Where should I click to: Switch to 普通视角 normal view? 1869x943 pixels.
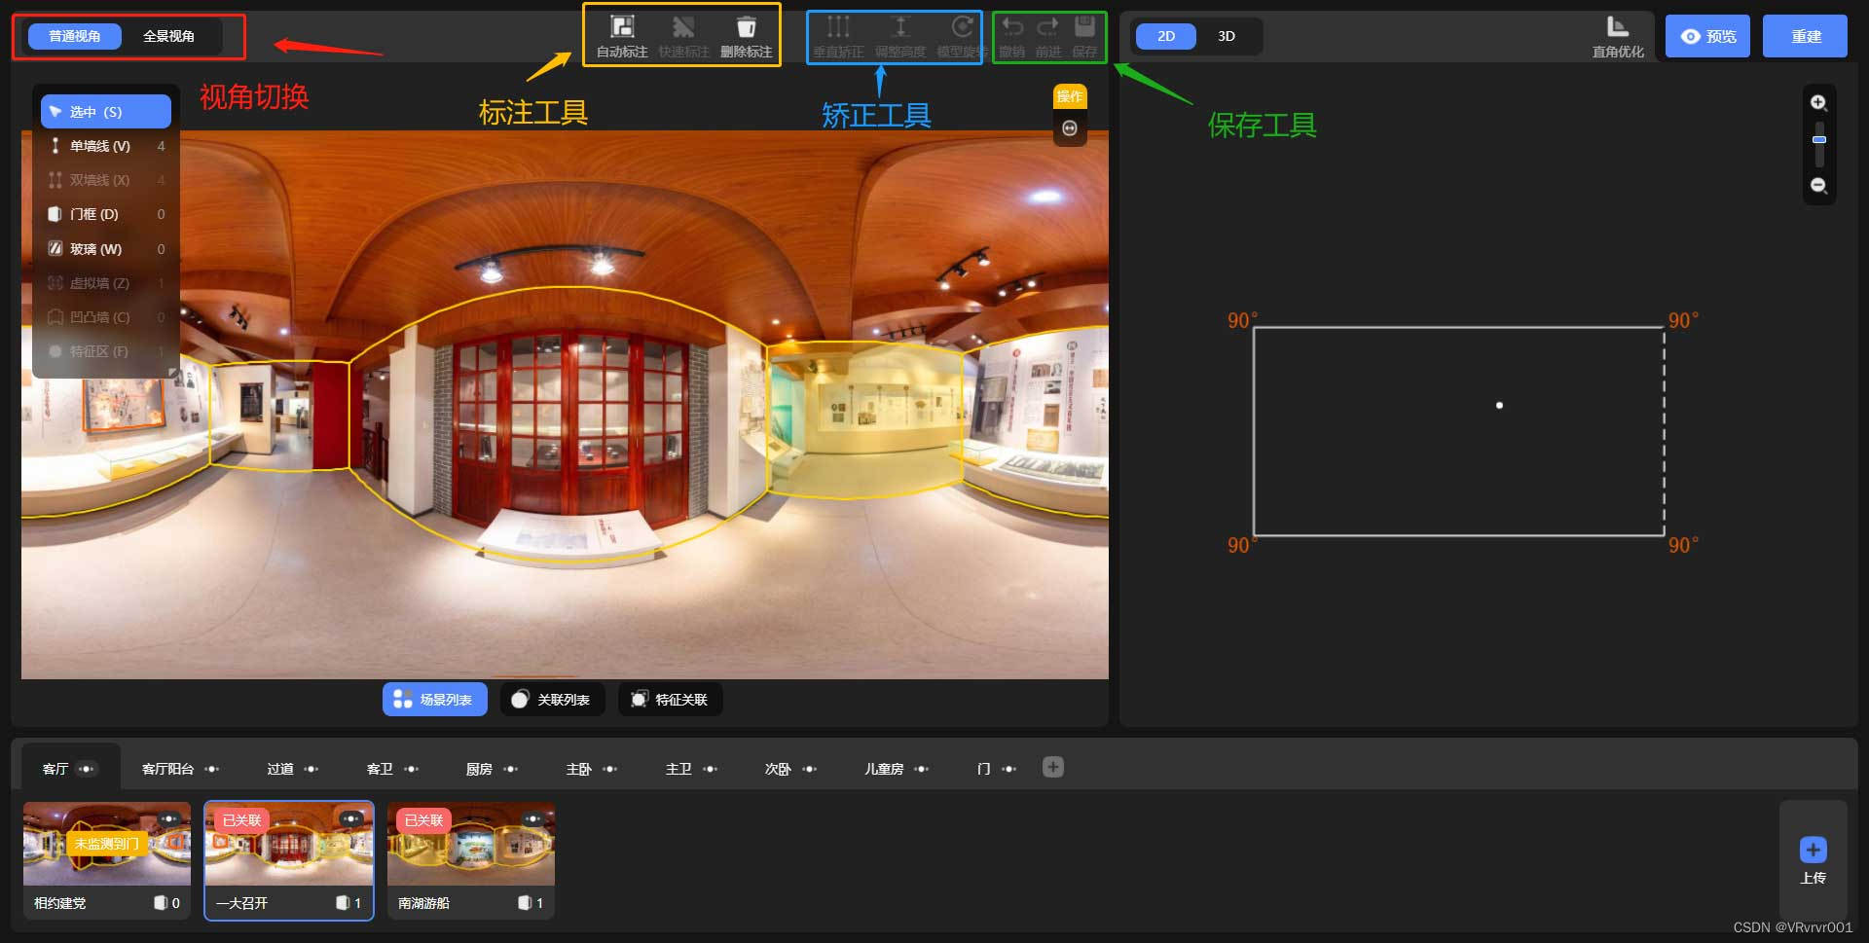(x=75, y=36)
